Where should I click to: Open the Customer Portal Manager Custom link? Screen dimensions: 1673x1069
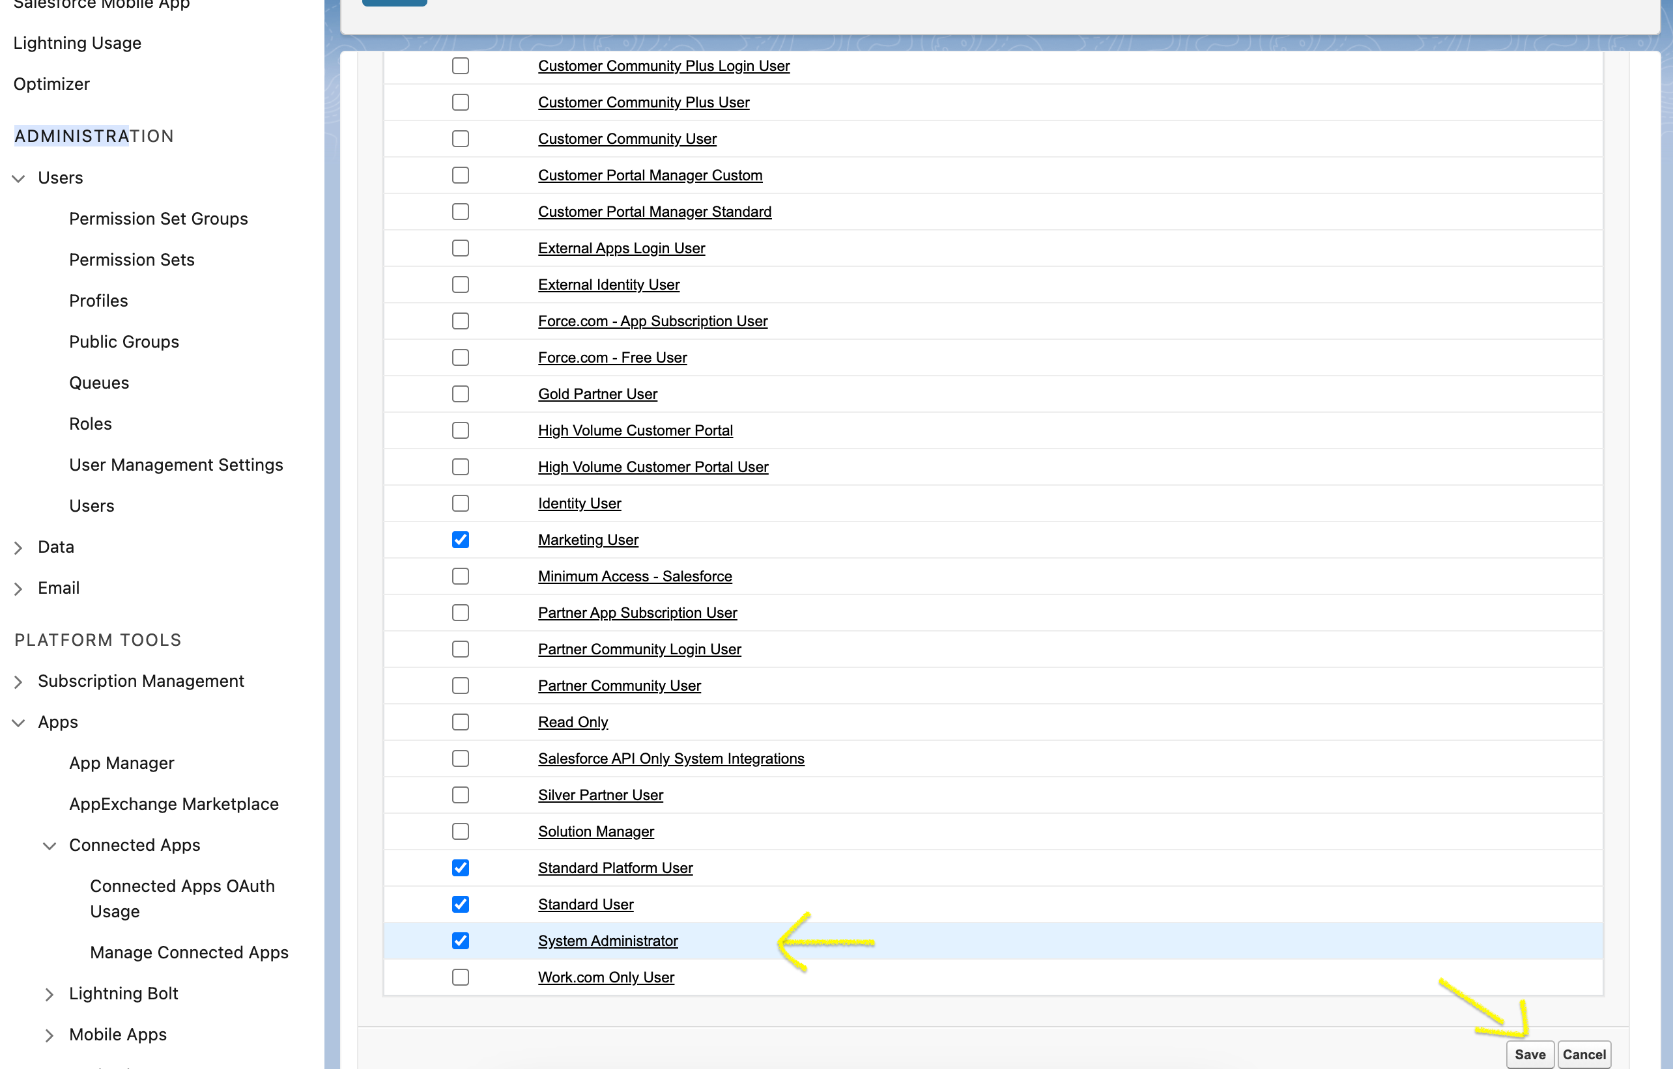(650, 176)
